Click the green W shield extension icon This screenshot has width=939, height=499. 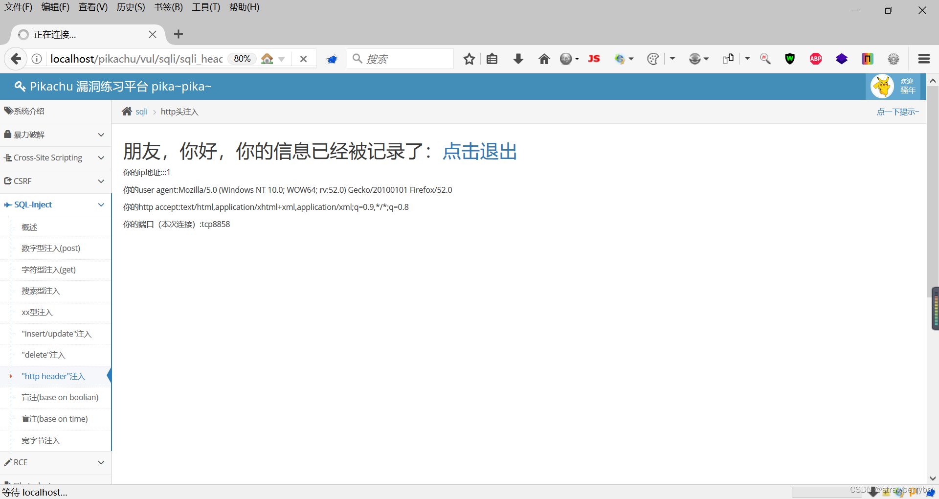[790, 59]
